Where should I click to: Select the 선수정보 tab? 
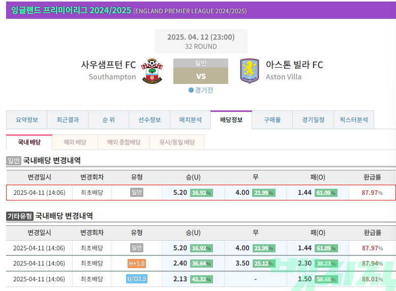(149, 120)
